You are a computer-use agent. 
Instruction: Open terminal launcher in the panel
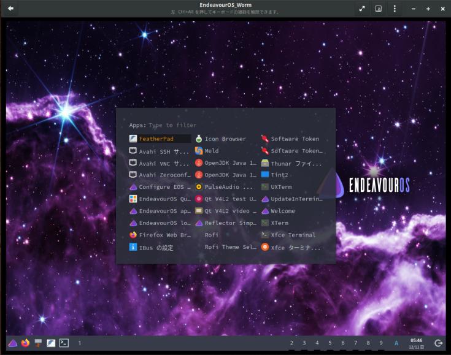pyautogui.click(x=64, y=343)
